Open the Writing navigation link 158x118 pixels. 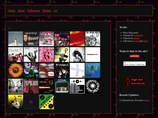click(x=47, y=10)
